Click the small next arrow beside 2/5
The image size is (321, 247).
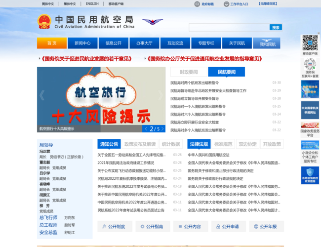pos(162,129)
